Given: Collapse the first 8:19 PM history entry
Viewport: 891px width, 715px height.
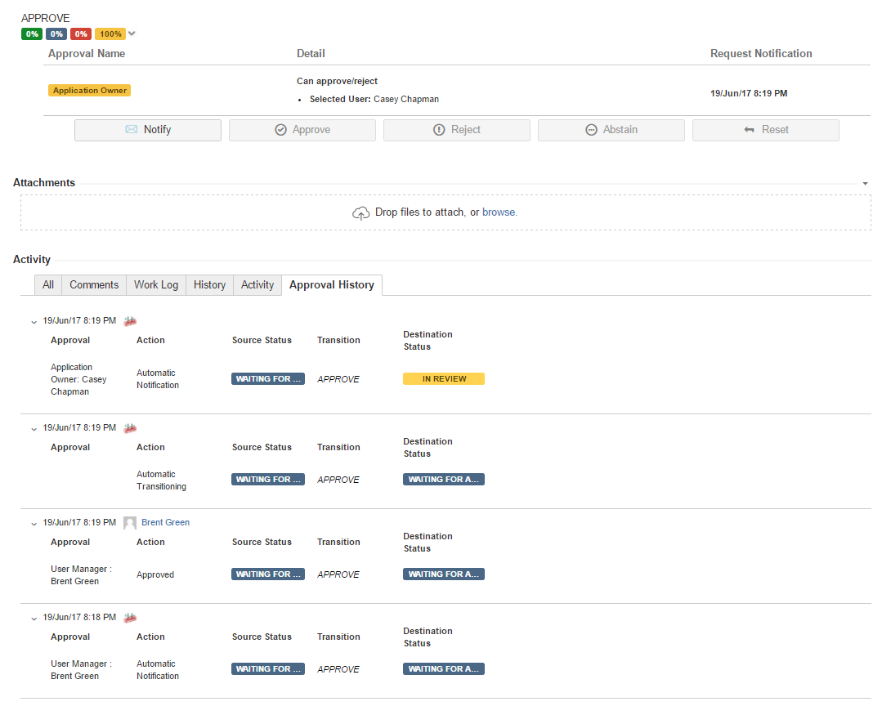Looking at the screenshot, I should coord(34,322).
